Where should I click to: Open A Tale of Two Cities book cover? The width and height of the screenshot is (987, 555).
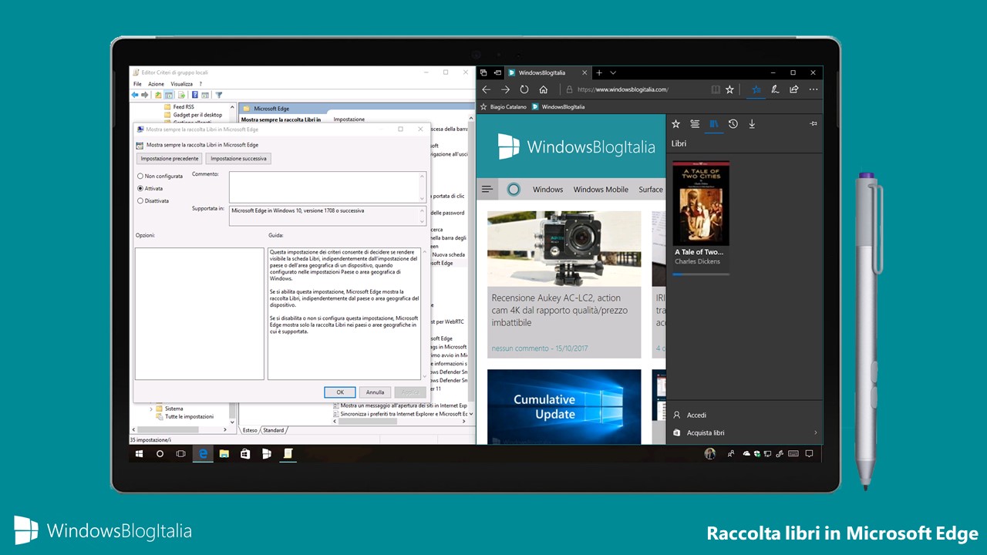click(x=701, y=203)
